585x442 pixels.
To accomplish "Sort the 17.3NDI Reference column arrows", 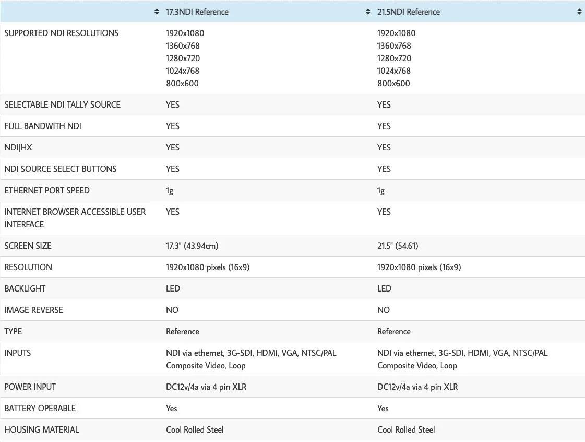I will (368, 12).
